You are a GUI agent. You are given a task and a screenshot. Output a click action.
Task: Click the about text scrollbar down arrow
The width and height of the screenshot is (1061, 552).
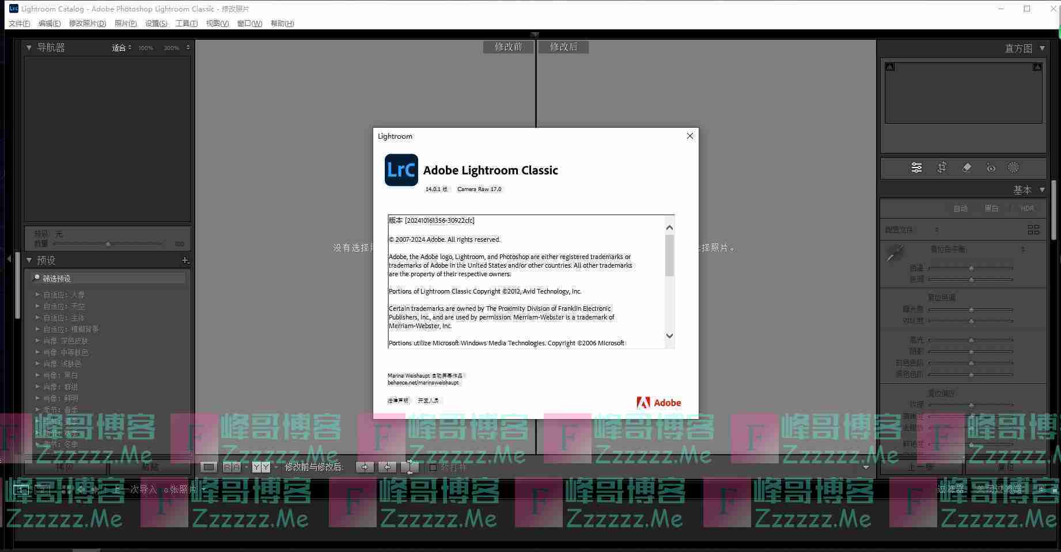pyautogui.click(x=669, y=336)
